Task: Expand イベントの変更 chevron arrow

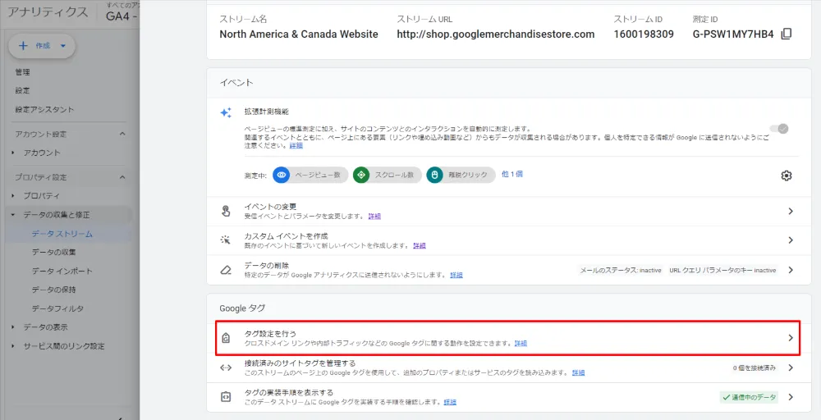Action: point(791,212)
